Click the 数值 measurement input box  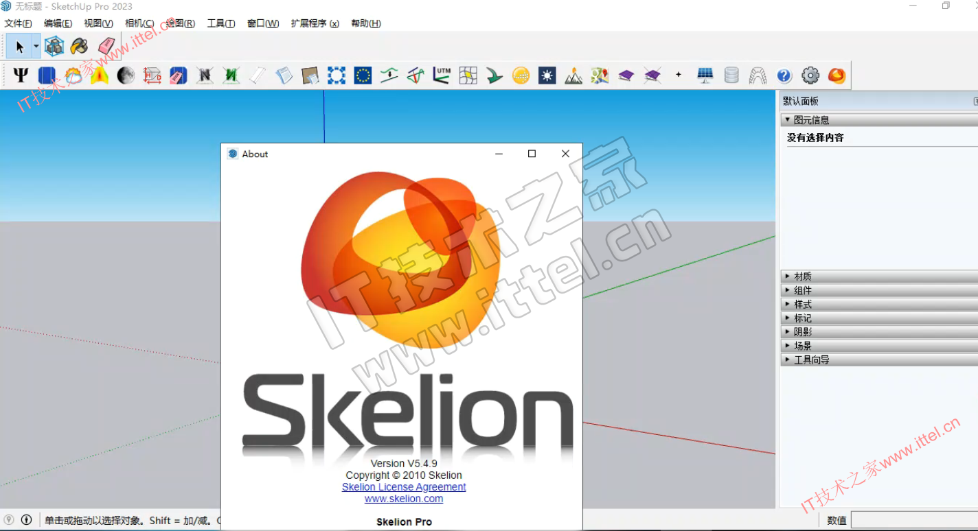coord(913,520)
